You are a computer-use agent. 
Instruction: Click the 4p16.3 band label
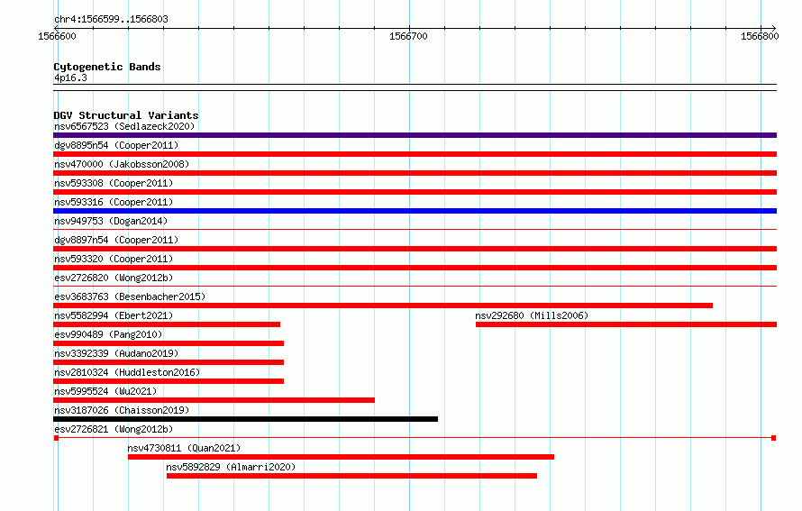70,78
